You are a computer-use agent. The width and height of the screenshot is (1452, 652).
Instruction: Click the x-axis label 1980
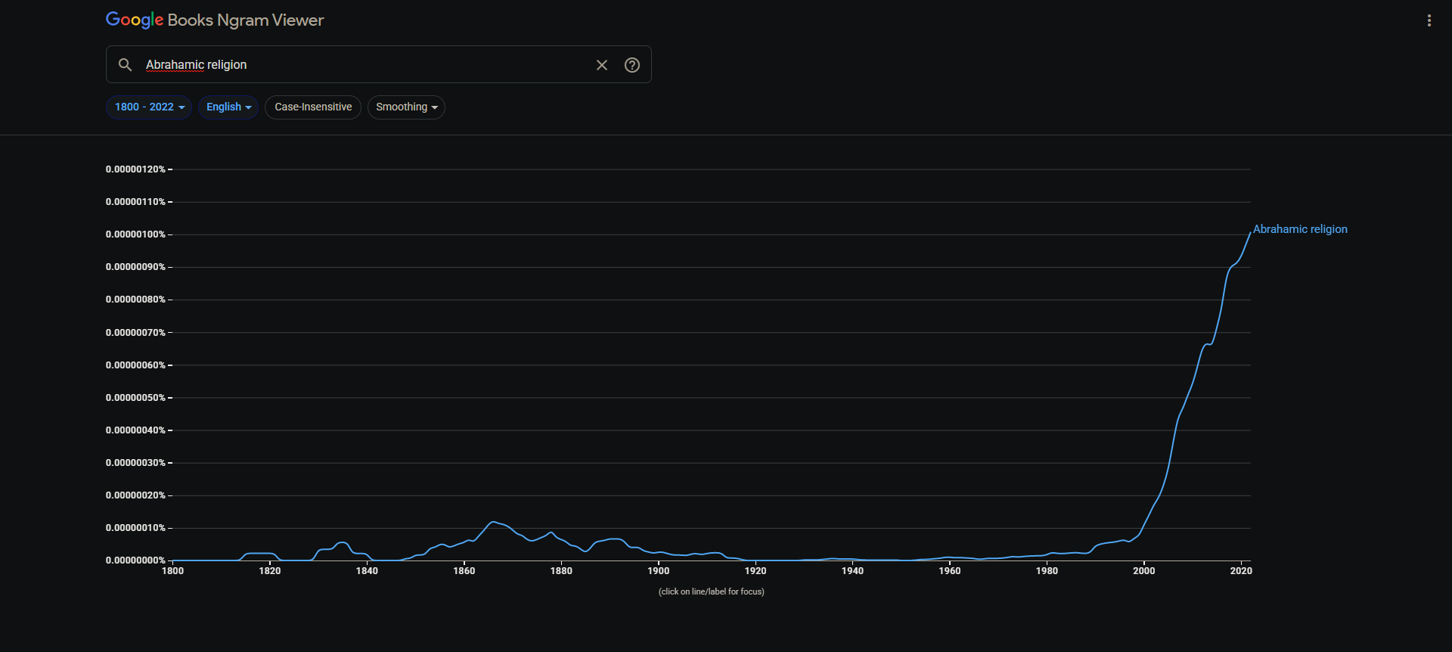pos(1047,571)
